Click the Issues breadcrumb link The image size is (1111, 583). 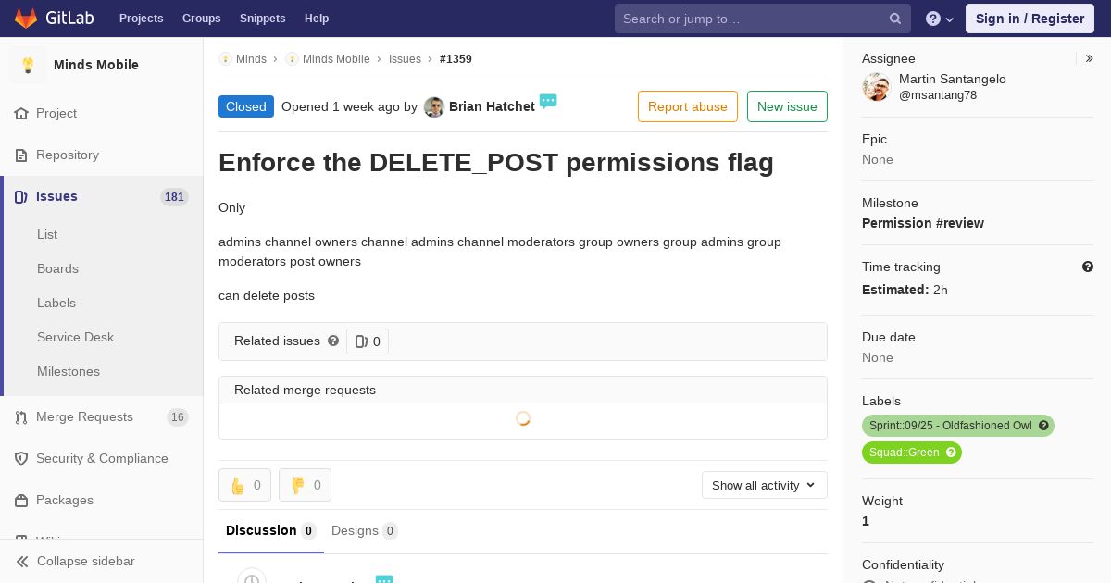405,59
